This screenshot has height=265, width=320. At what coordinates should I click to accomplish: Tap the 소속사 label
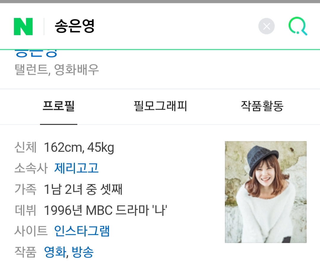[31, 168]
